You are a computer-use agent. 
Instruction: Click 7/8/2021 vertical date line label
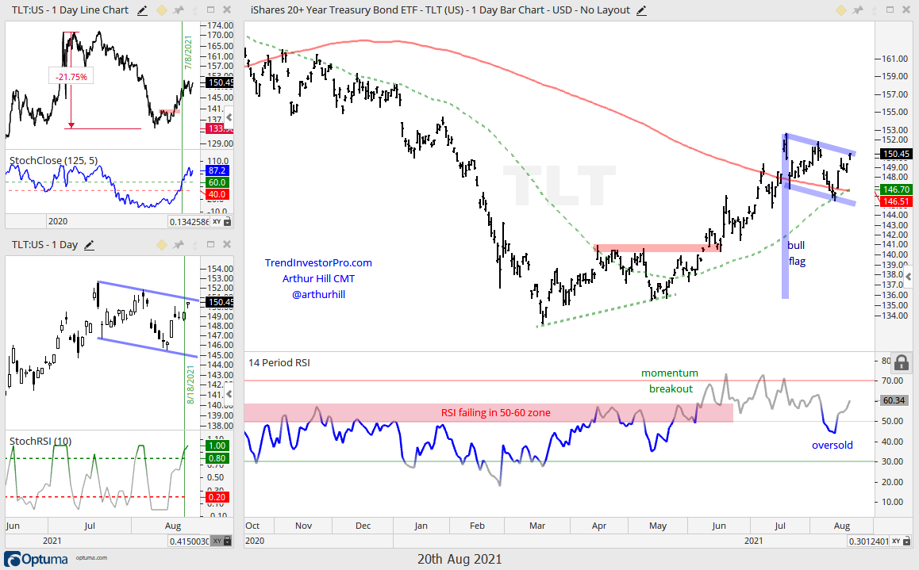tap(188, 52)
